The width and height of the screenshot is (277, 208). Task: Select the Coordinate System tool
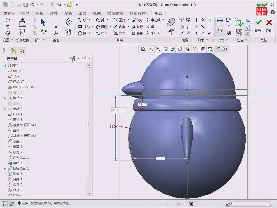(153, 33)
